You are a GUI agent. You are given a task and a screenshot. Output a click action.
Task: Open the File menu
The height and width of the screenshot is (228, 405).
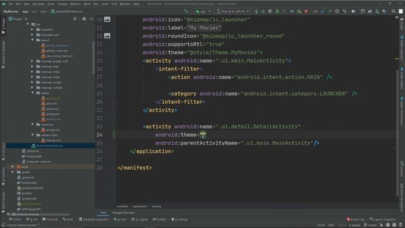pyautogui.click(x=11, y=4)
